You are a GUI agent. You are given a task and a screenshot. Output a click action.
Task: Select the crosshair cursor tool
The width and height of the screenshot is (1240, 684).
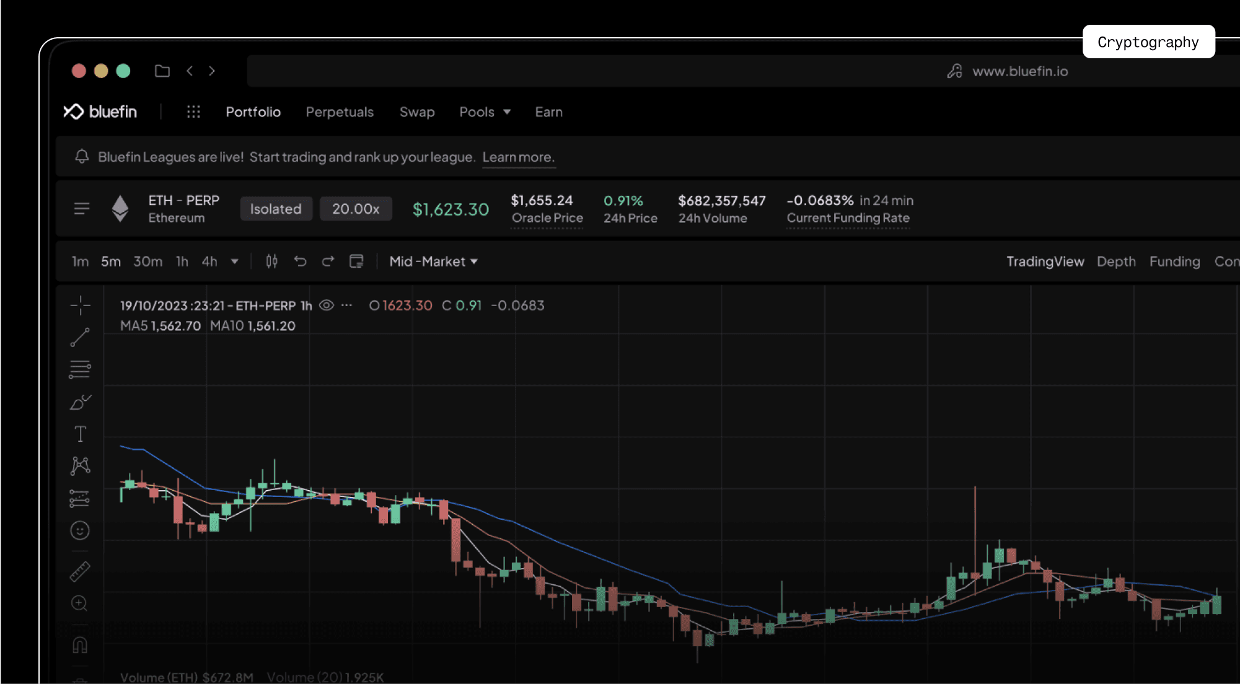(x=80, y=305)
